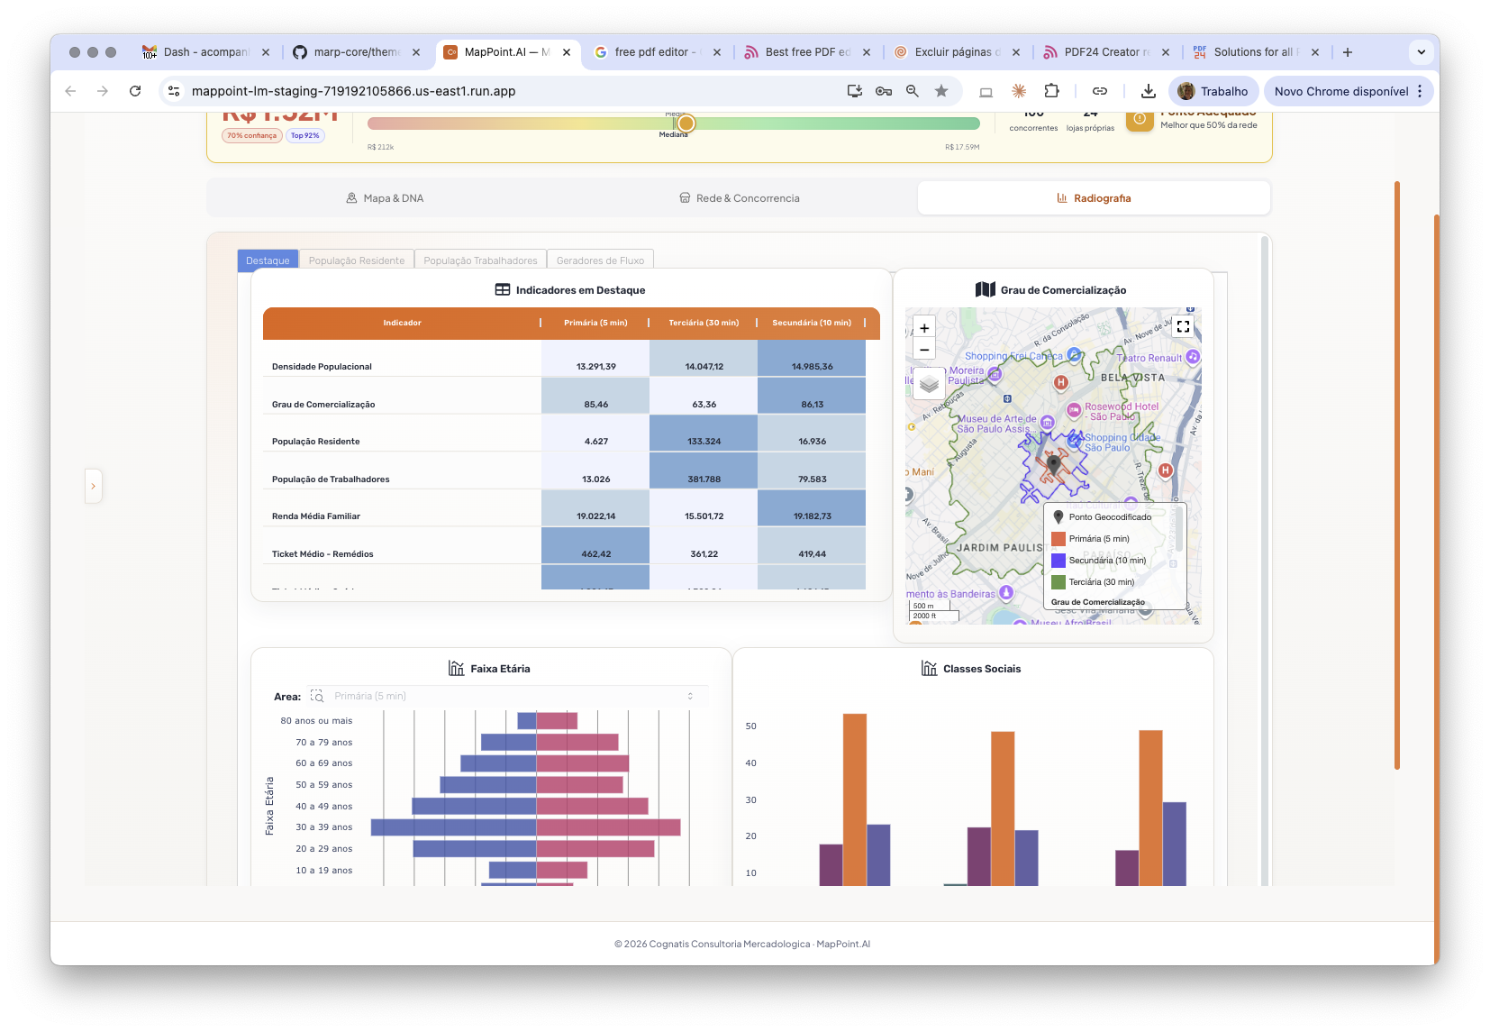Viewport: 1490px width, 1032px height.
Task: Bookmark this page with star icon
Action: (941, 91)
